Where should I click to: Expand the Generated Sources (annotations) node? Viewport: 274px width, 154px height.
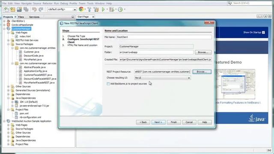(8, 90)
